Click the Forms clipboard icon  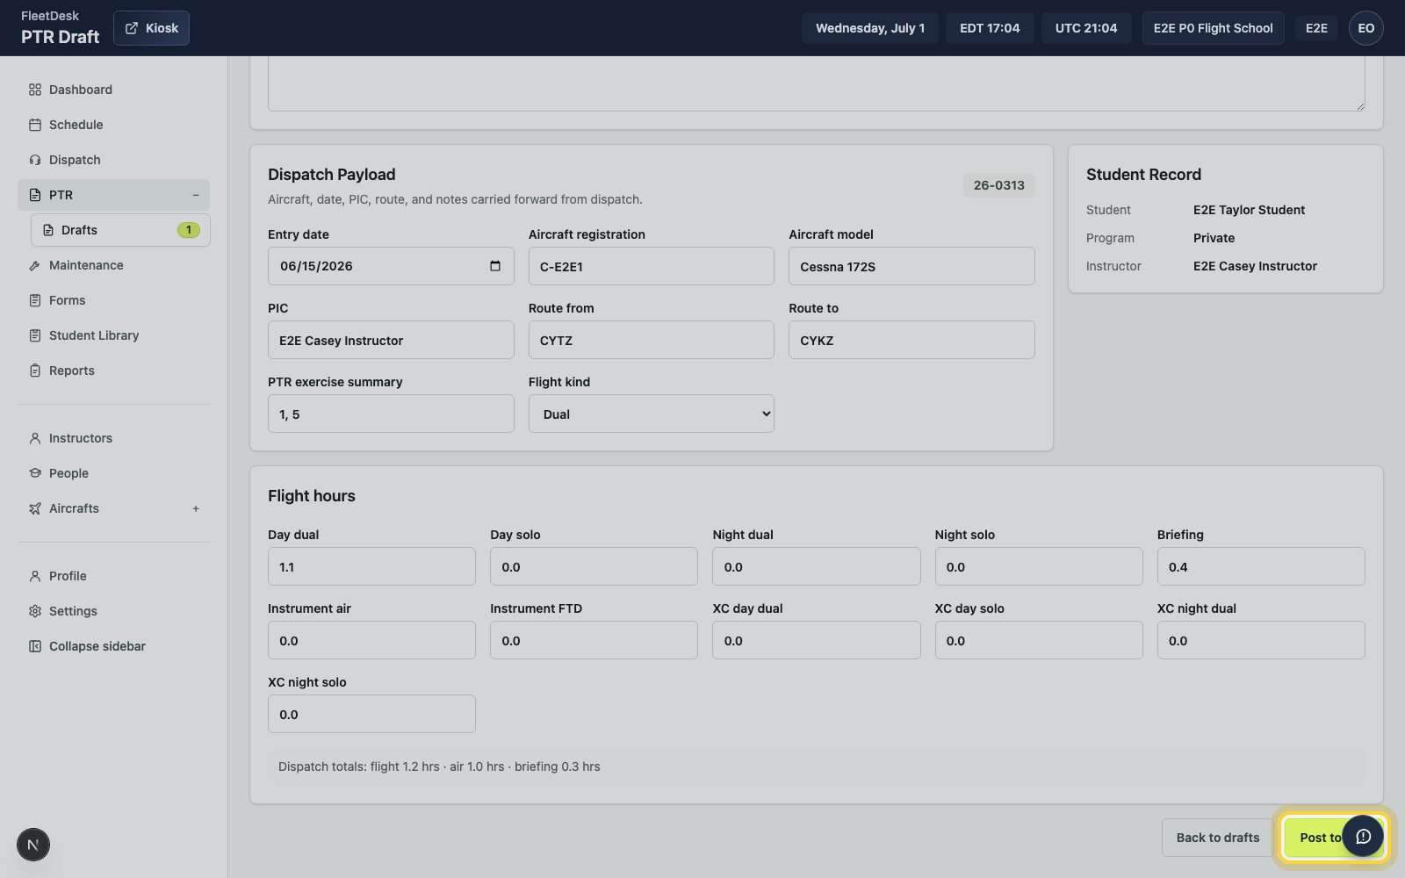[35, 300]
